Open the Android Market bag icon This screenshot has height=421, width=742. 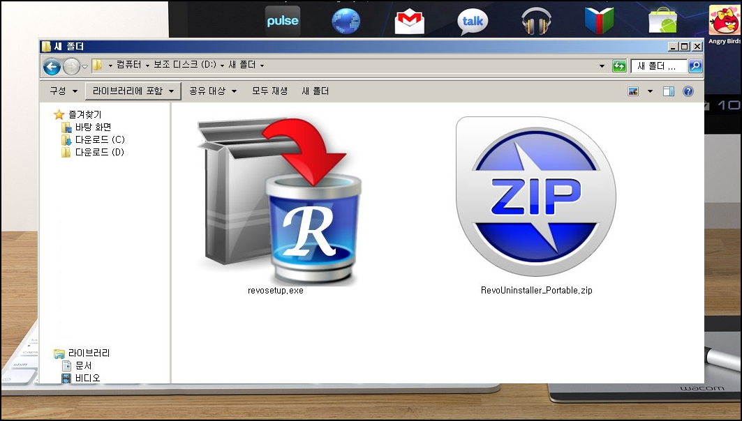tap(662, 21)
